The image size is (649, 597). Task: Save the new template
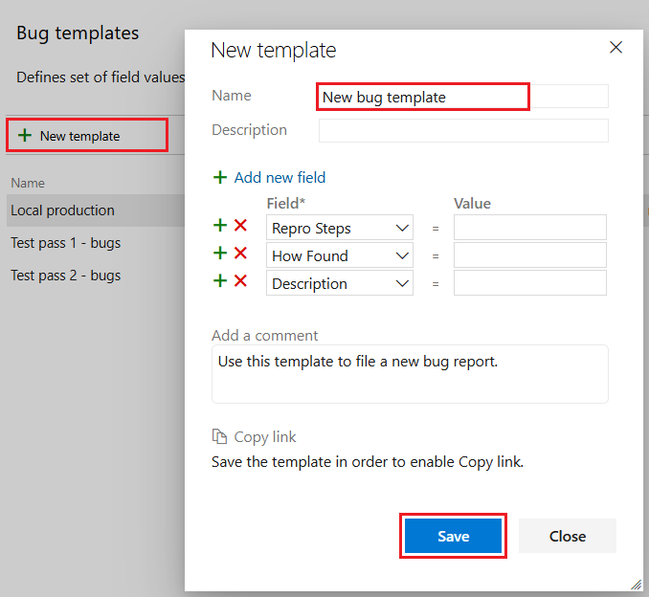coord(453,536)
